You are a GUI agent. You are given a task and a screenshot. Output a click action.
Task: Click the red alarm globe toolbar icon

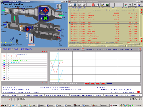[x=93, y=5]
